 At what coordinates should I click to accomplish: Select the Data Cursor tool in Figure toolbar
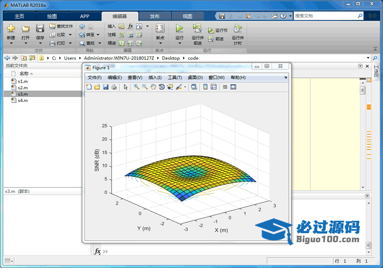coord(170,87)
